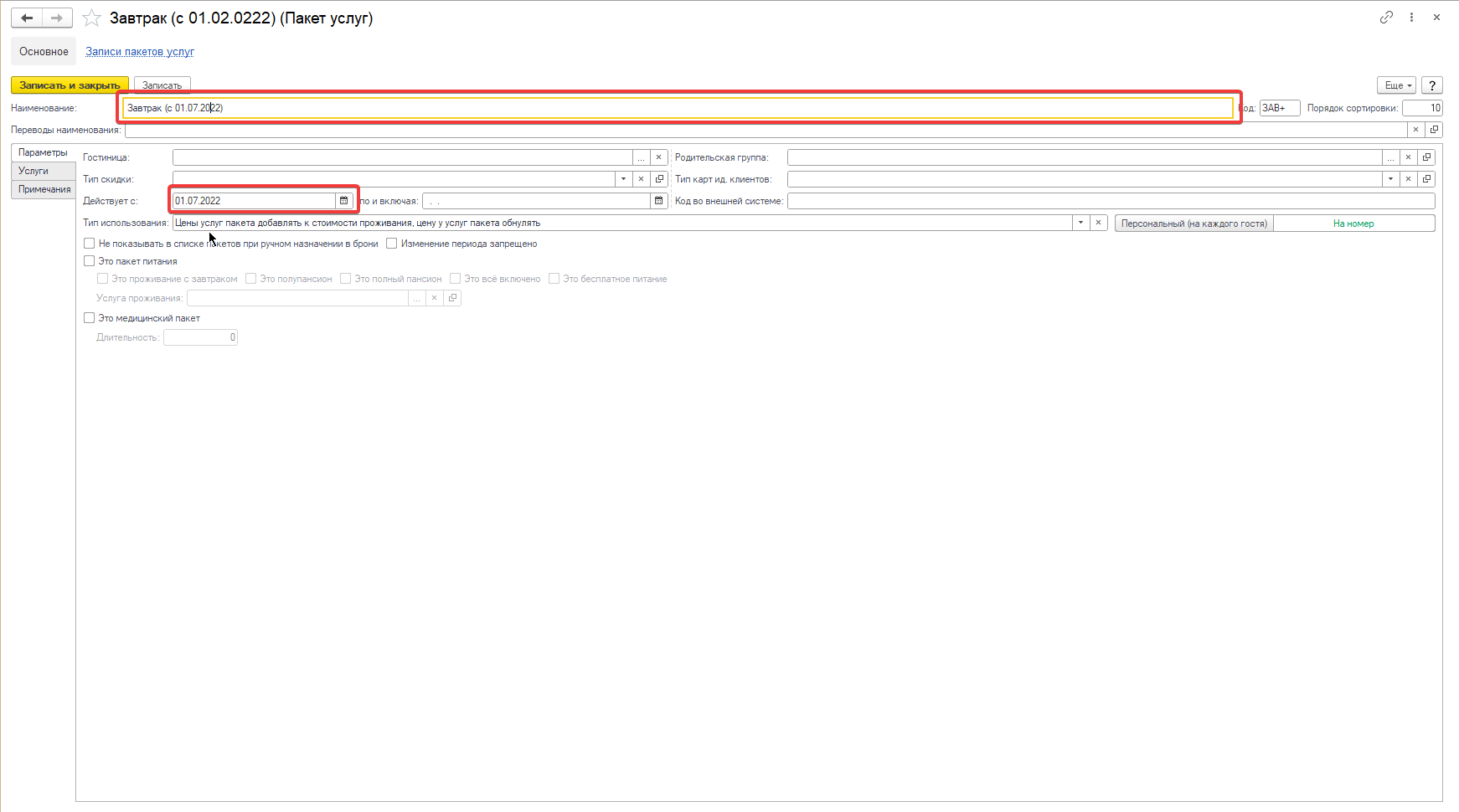Open the Услуга проживания item form
The width and height of the screenshot is (1459, 812).
tap(452, 298)
